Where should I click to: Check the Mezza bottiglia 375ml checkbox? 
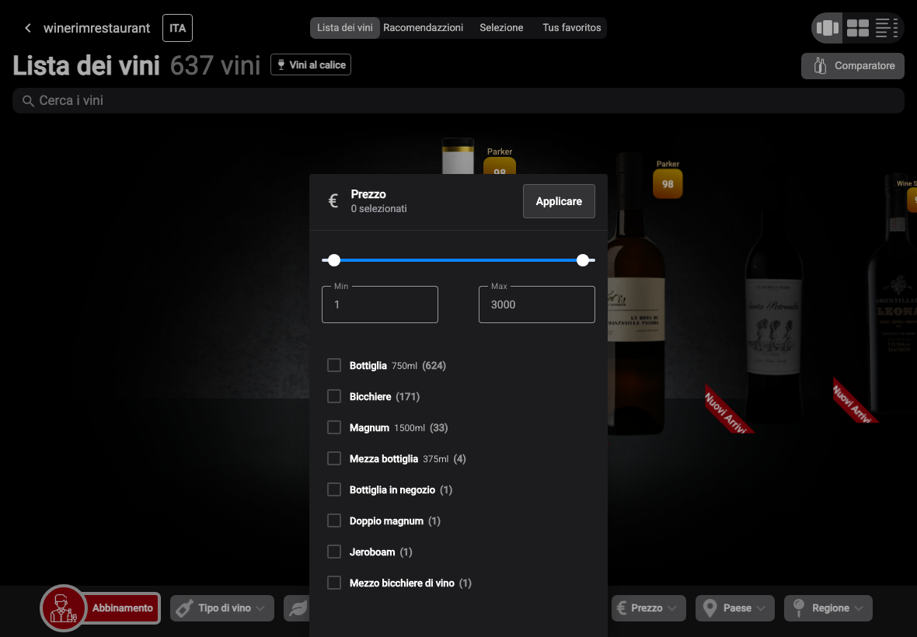pos(334,458)
